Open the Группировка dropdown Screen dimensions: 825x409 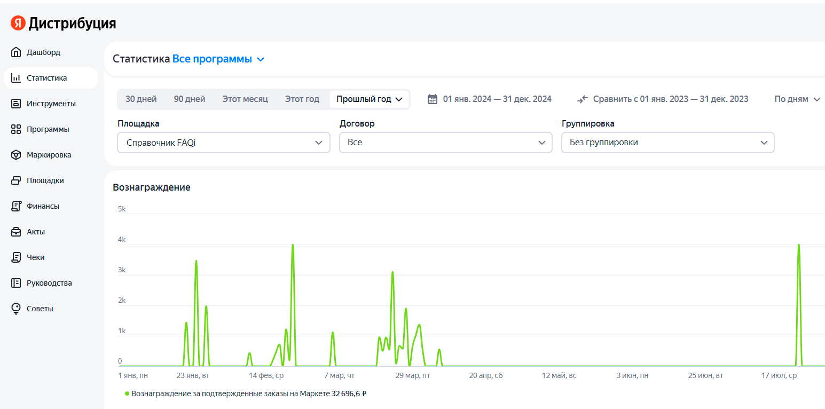tap(667, 143)
